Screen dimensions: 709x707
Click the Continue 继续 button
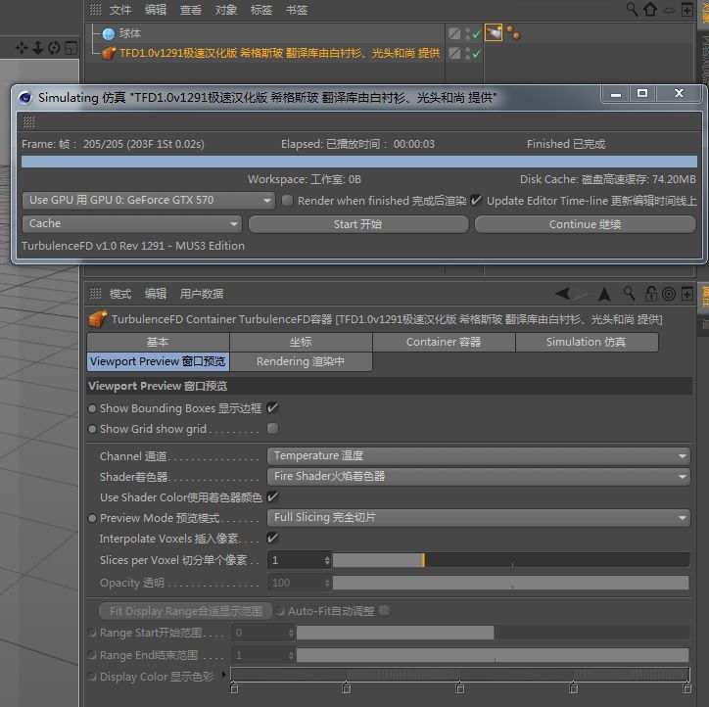pyautogui.click(x=585, y=224)
